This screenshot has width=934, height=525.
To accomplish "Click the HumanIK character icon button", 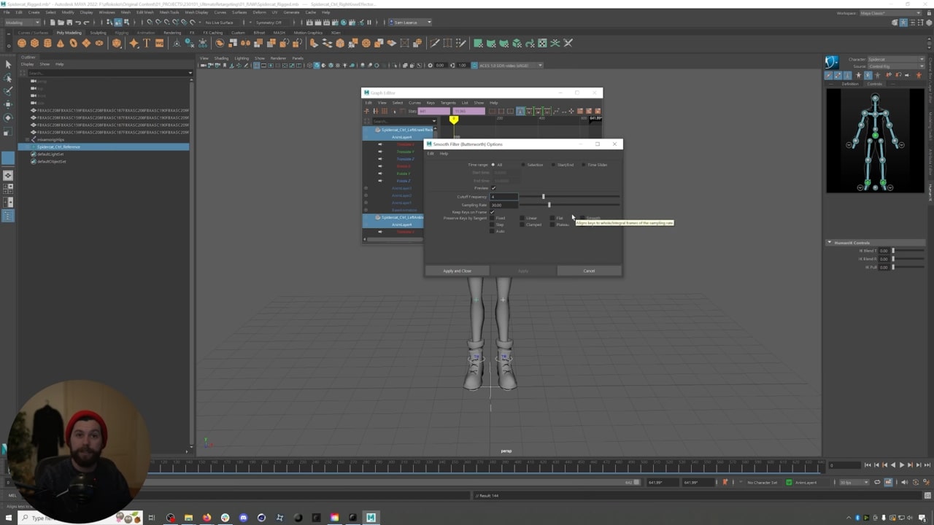I will point(832,62).
